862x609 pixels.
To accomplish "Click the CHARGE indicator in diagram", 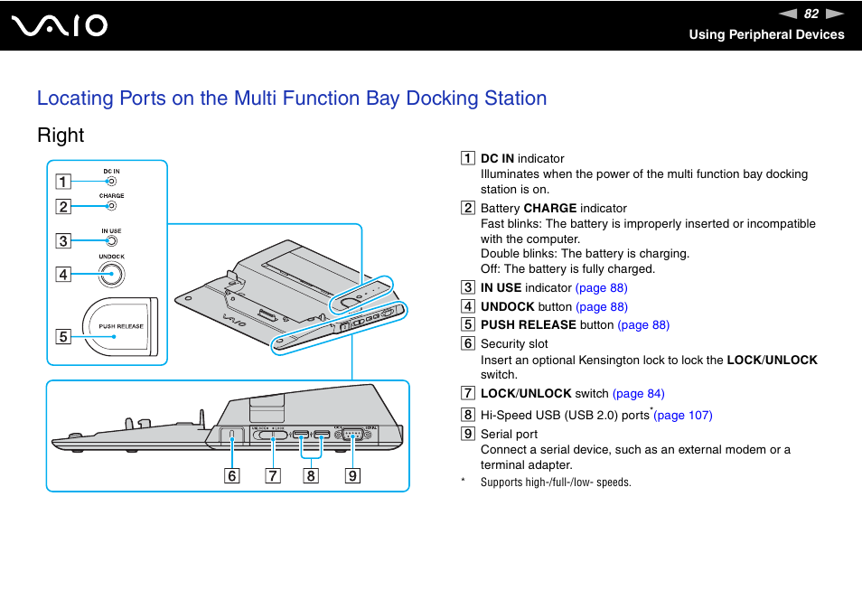I will (112, 206).
